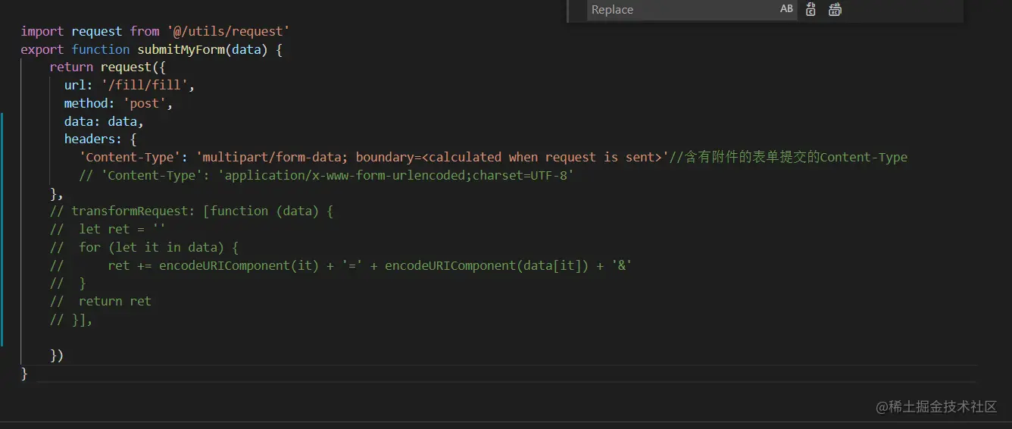1012x429 pixels.
Task: Click the '// for (let it in data) {' line
Action: (x=144, y=247)
